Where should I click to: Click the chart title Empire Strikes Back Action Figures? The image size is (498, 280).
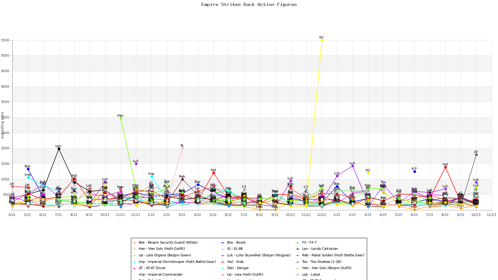tap(249, 4)
